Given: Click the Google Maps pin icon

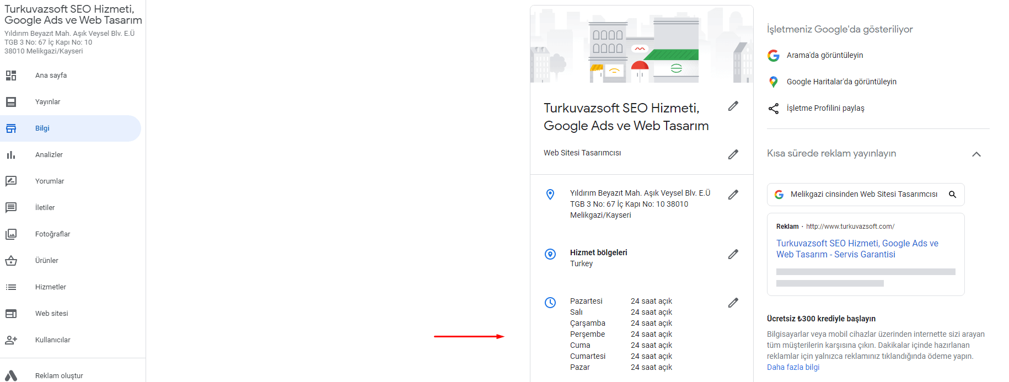Looking at the screenshot, I should pyautogui.click(x=774, y=82).
